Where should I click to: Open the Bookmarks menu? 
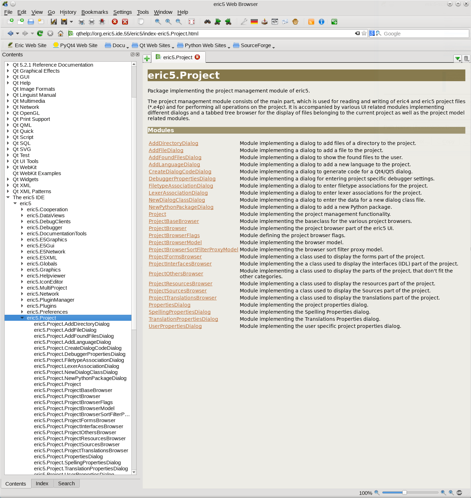click(x=95, y=12)
